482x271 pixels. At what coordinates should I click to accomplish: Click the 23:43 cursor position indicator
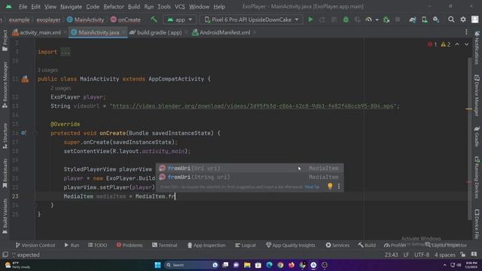(391, 255)
